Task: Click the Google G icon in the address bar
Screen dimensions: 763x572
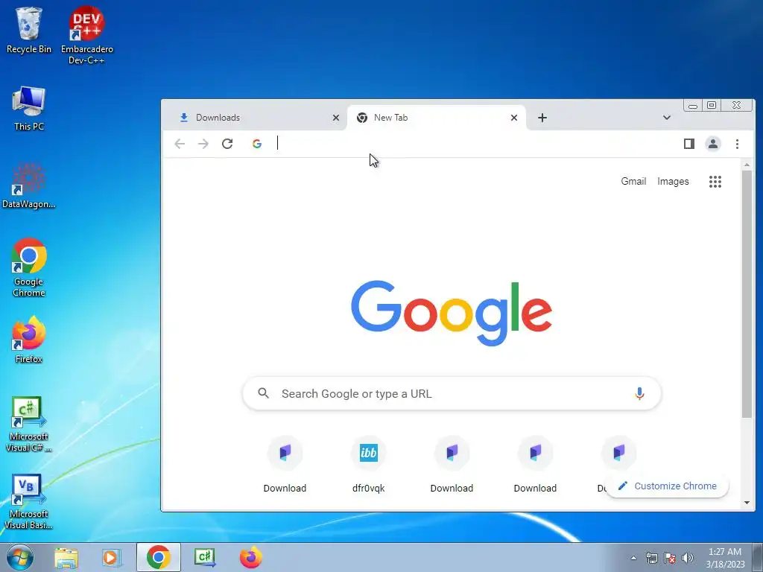Action: click(257, 144)
